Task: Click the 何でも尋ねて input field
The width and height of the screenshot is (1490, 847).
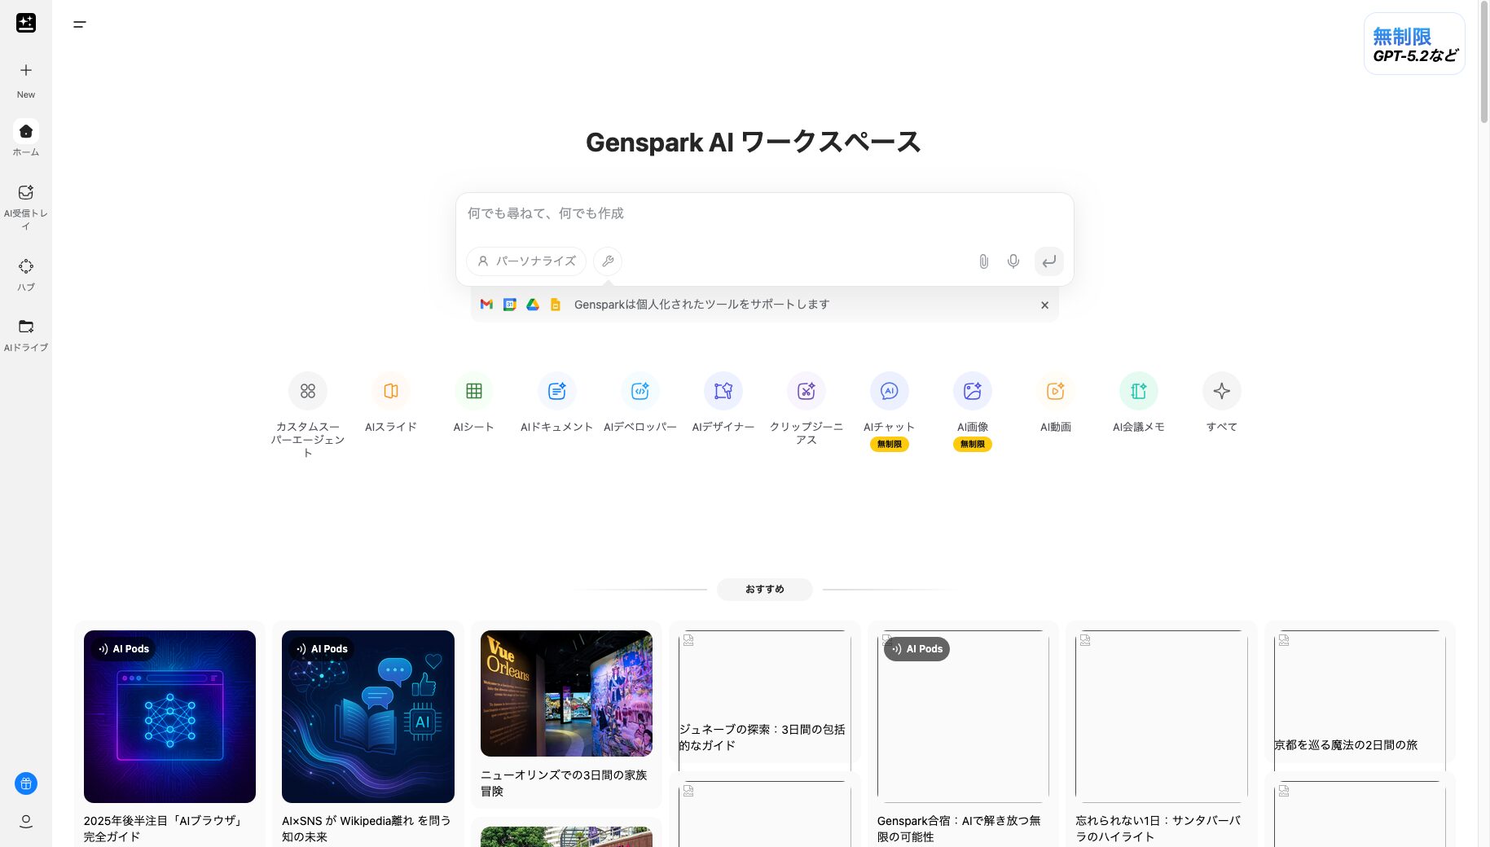Action: pyautogui.click(x=733, y=213)
